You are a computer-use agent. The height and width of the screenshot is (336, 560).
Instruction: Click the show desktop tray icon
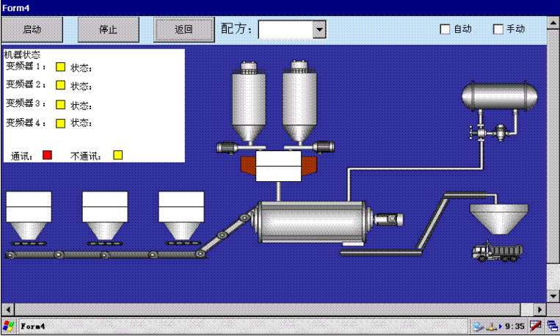point(552,326)
